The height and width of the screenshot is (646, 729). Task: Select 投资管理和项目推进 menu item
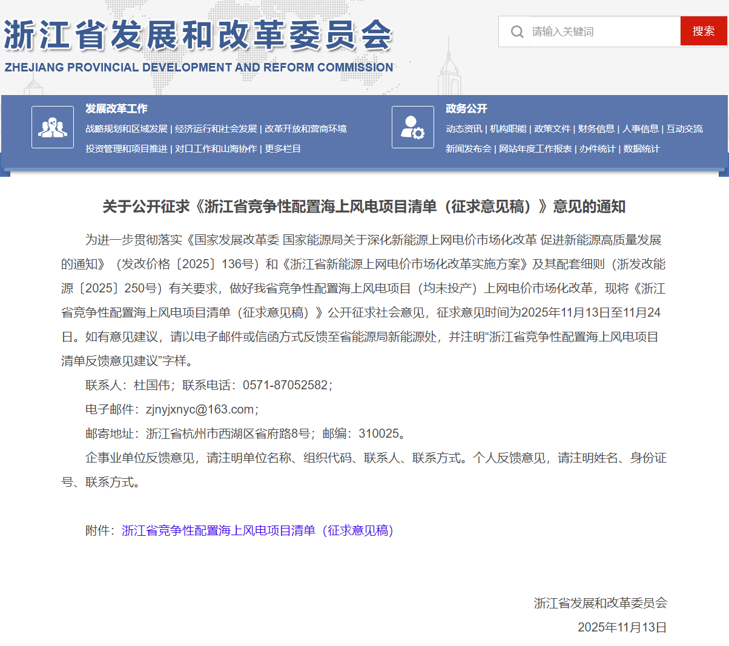click(x=126, y=149)
